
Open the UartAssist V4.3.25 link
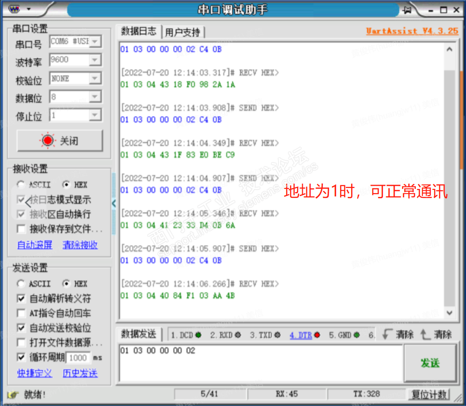click(412, 31)
